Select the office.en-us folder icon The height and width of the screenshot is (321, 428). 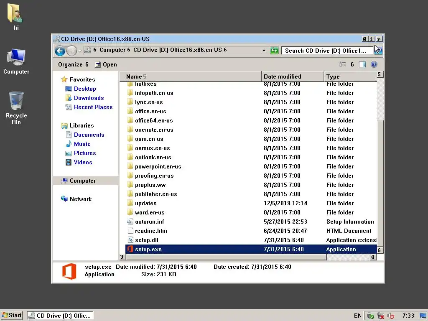[130, 111]
